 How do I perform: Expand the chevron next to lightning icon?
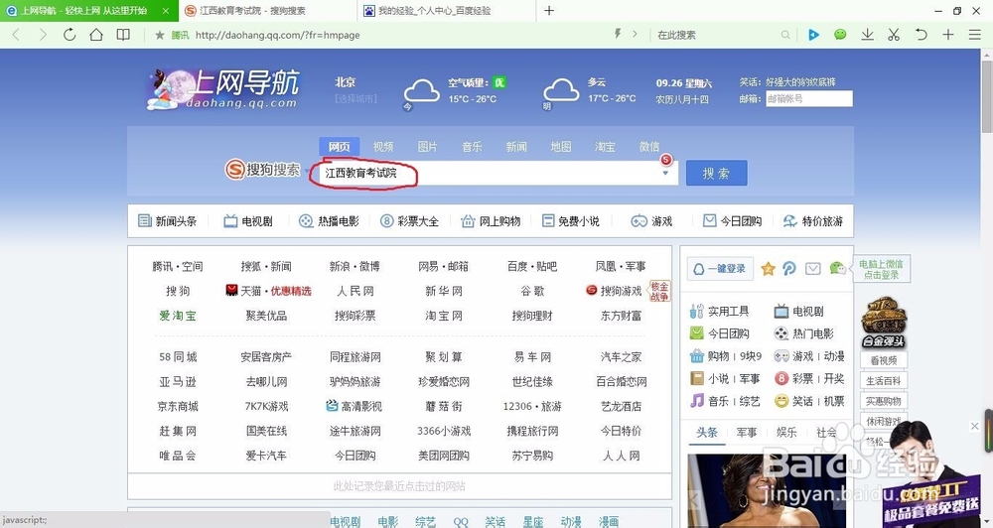pos(635,34)
